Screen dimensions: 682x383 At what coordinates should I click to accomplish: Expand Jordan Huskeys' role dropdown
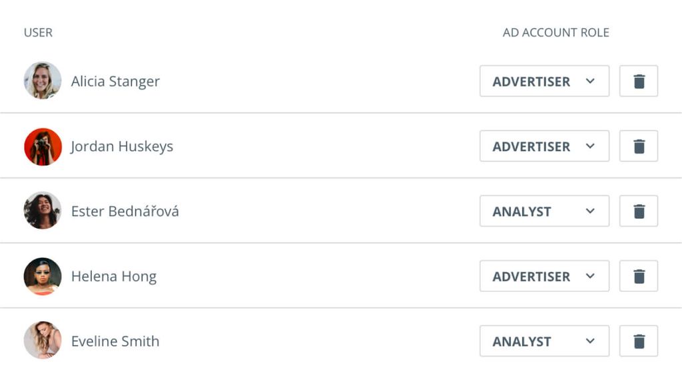544,146
